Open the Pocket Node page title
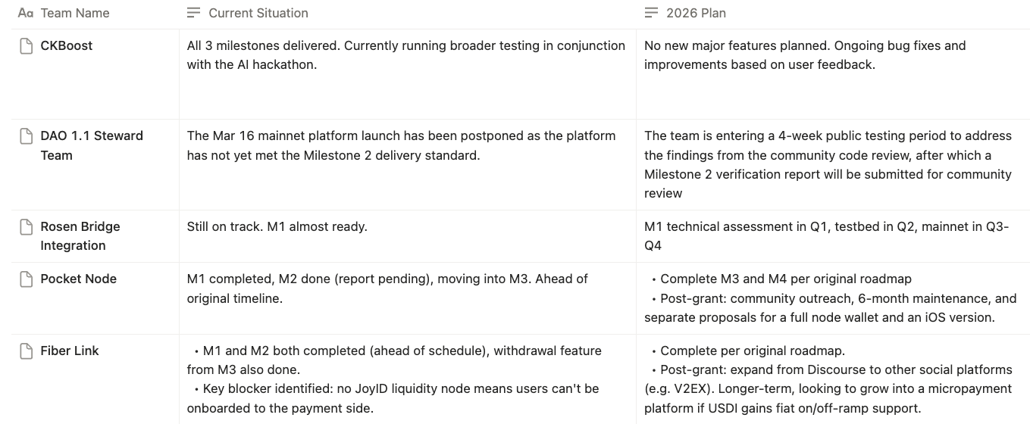This screenshot has height=424, width=1030. [79, 279]
